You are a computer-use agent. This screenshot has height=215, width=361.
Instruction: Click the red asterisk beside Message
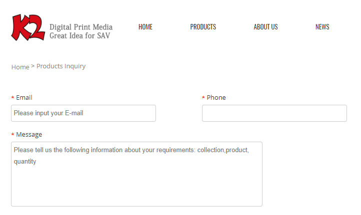12,135
